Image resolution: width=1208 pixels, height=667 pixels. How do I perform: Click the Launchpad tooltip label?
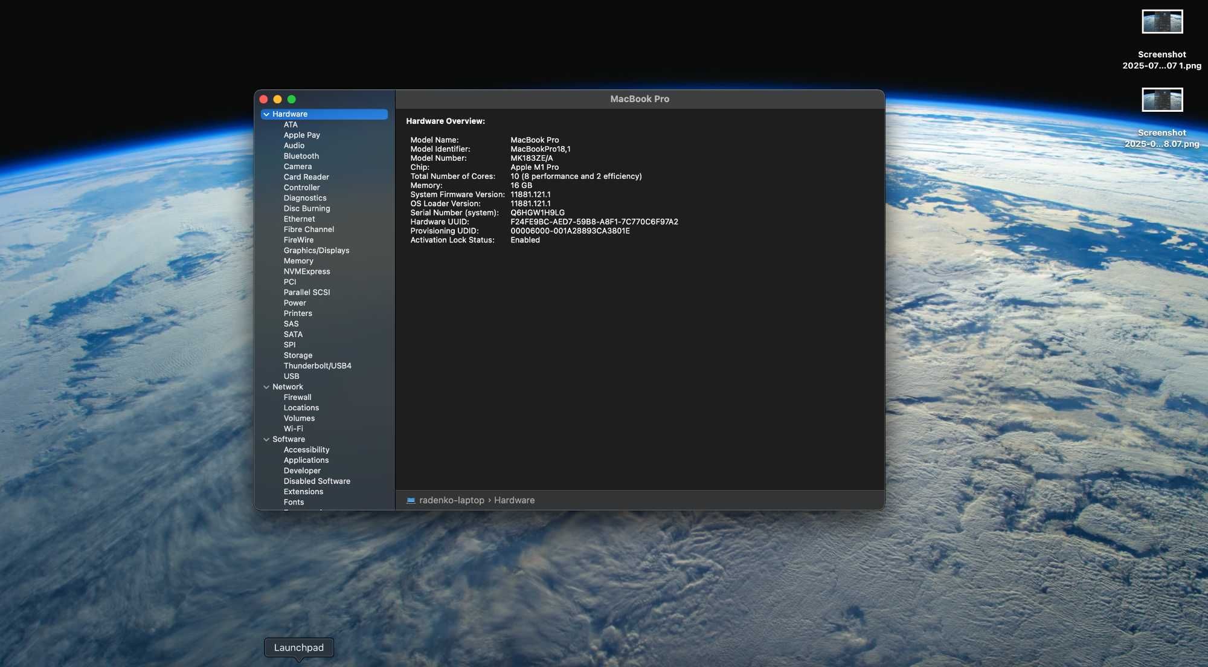tap(299, 648)
